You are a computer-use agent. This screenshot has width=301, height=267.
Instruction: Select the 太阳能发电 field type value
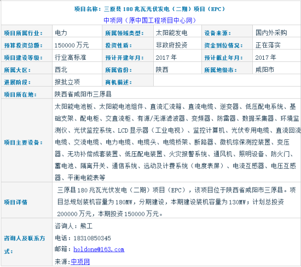click(x=171, y=33)
